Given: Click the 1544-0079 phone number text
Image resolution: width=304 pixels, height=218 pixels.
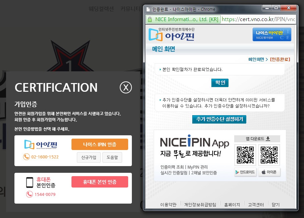Looking at the screenshot, I should click(45, 195).
